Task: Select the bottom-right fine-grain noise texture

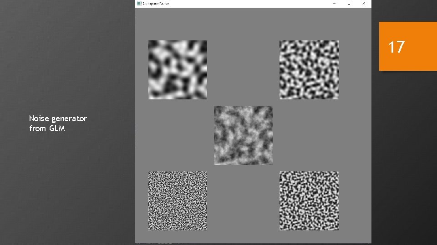Action: [x=309, y=201]
